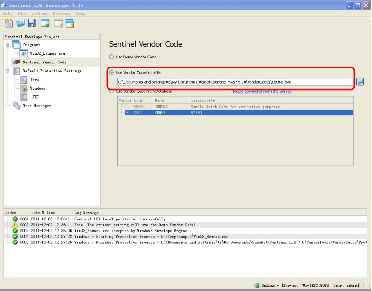372x291 pixels.
Task: Click the Toggle connection with the Server link
Action: [262, 91]
